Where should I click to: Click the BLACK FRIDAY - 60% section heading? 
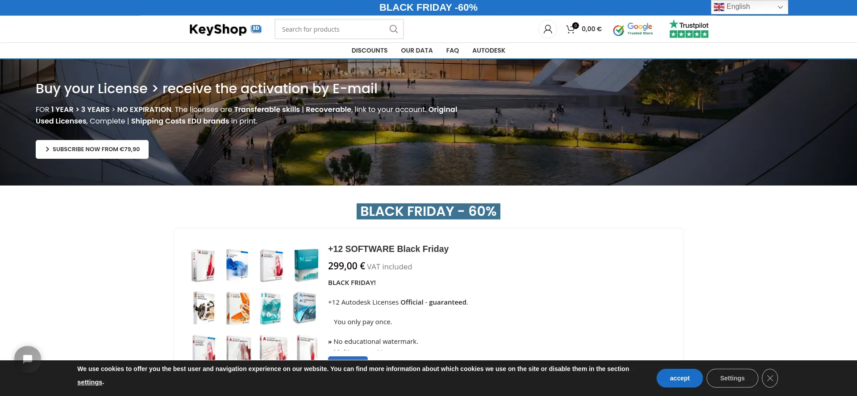(x=428, y=211)
